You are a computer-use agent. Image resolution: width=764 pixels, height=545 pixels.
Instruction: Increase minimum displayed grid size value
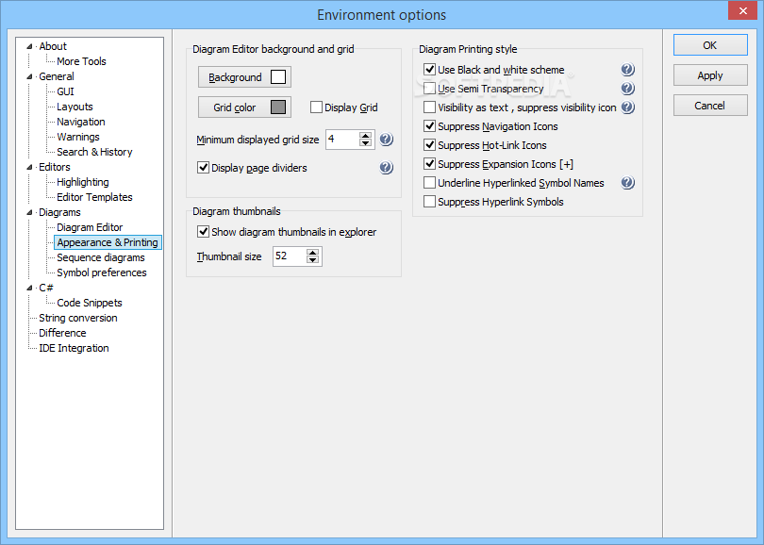click(x=365, y=136)
